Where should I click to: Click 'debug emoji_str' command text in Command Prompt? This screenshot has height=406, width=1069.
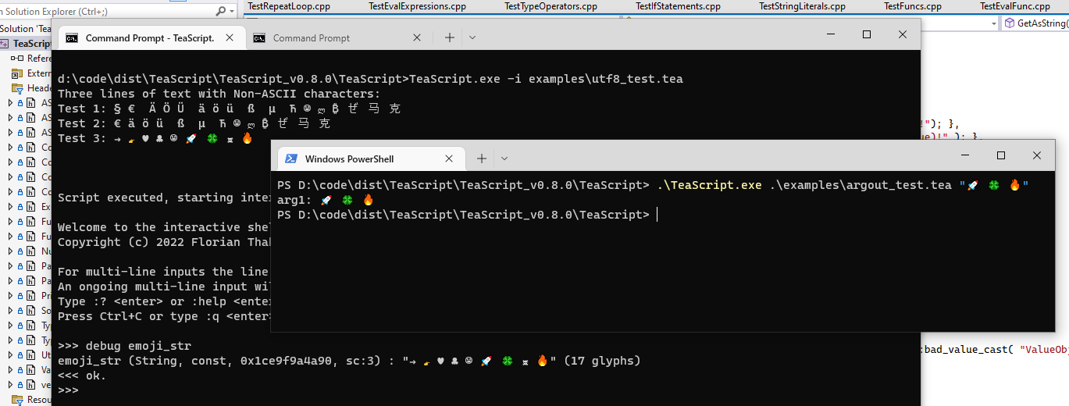(x=138, y=346)
